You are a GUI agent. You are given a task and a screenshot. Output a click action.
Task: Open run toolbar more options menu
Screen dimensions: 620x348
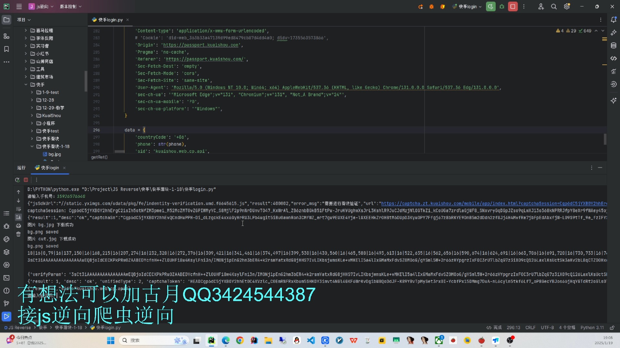pos(36,180)
